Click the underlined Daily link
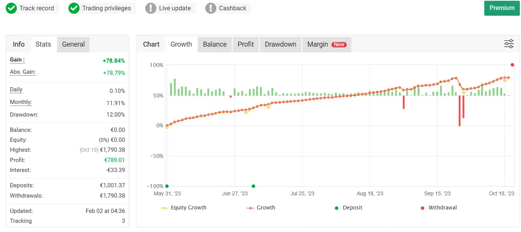The width and height of the screenshot is (521, 232). (x=16, y=89)
